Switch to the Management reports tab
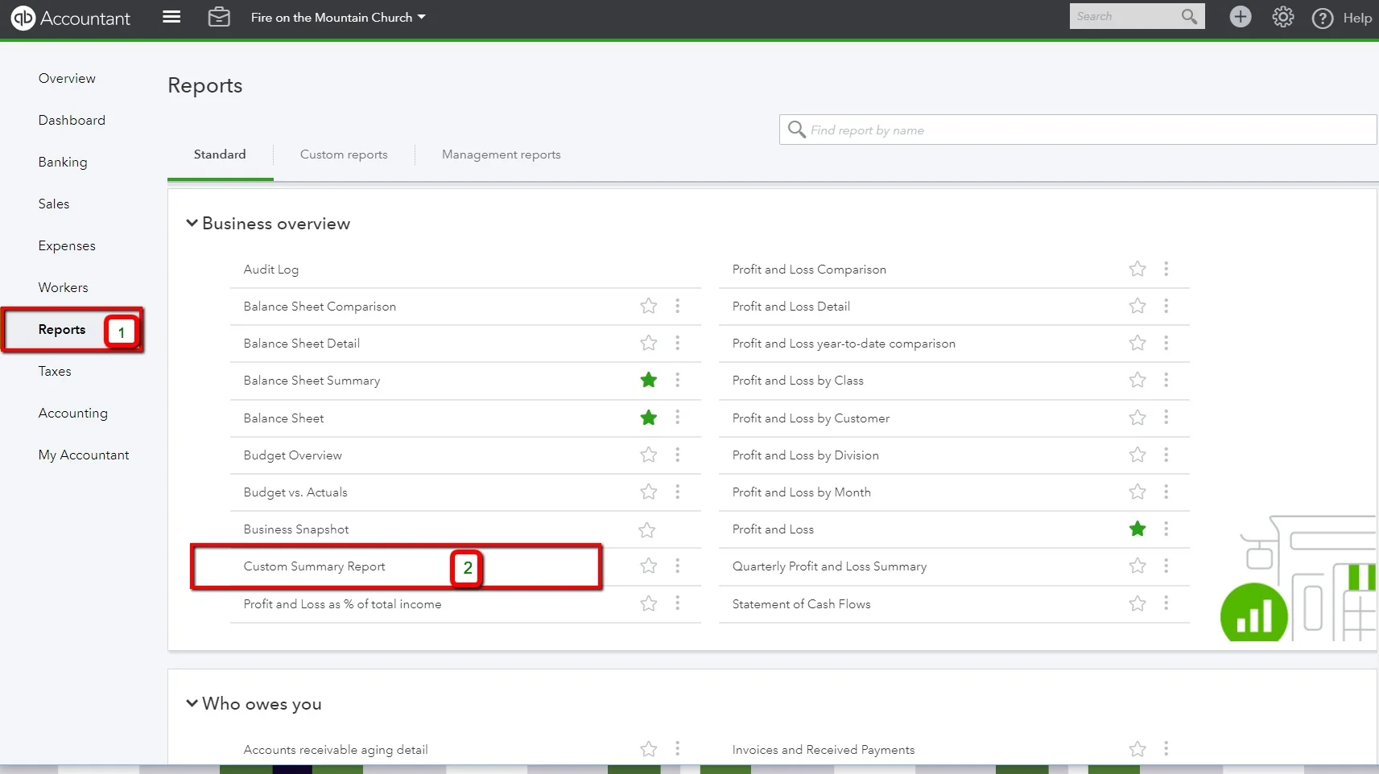This screenshot has height=774, width=1379. click(502, 154)
